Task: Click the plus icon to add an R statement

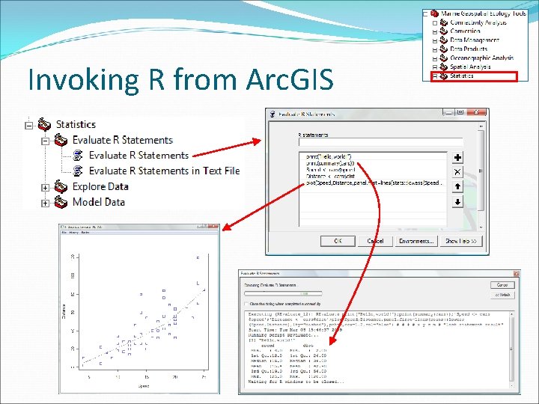Action: click(457, 158)
